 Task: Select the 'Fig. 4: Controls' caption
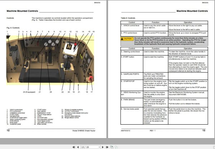(x=13, y=28)
